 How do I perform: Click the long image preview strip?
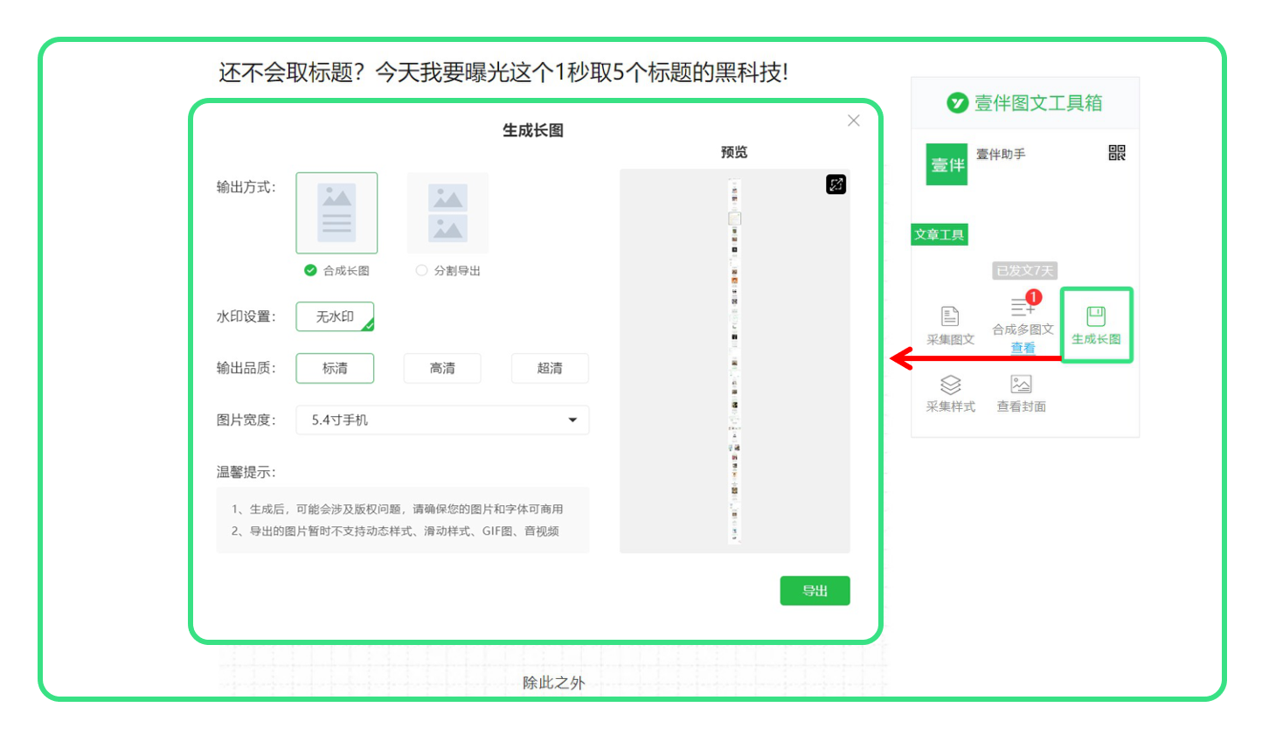(734, 361)
